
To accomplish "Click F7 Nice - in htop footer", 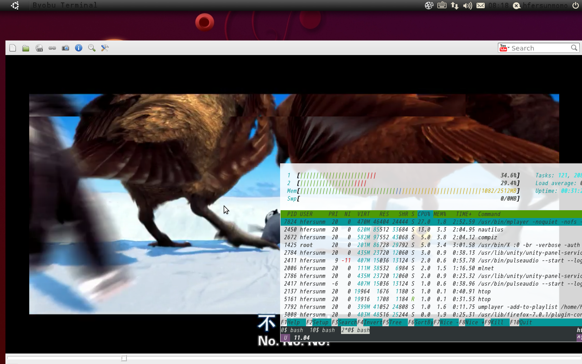I will tap(446, 322).
